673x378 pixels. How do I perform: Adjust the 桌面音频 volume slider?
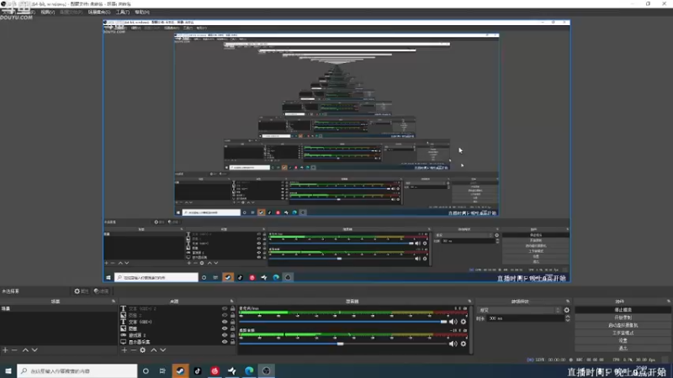342,344
